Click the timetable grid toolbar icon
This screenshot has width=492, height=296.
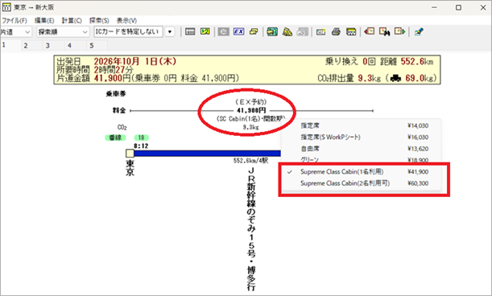tap(190, 31)
